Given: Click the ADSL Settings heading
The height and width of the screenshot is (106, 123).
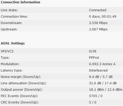Looking at the screenshot, I should (x=13, y=43).
